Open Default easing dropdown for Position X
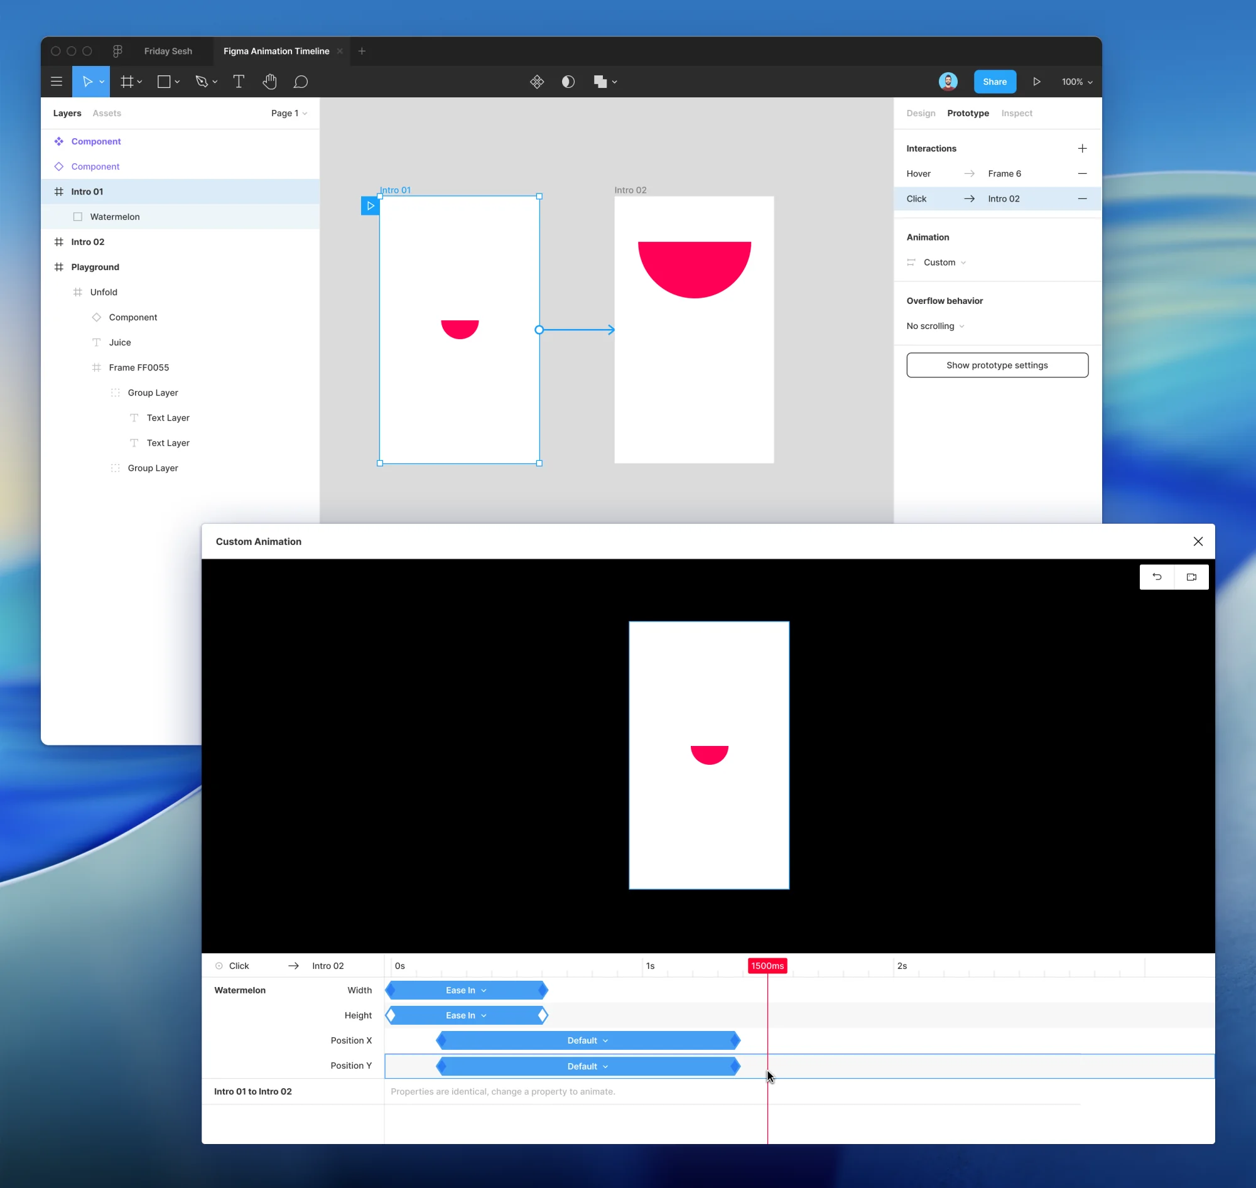The width and height of the screenshot is (1256, 1188). 588,1040
